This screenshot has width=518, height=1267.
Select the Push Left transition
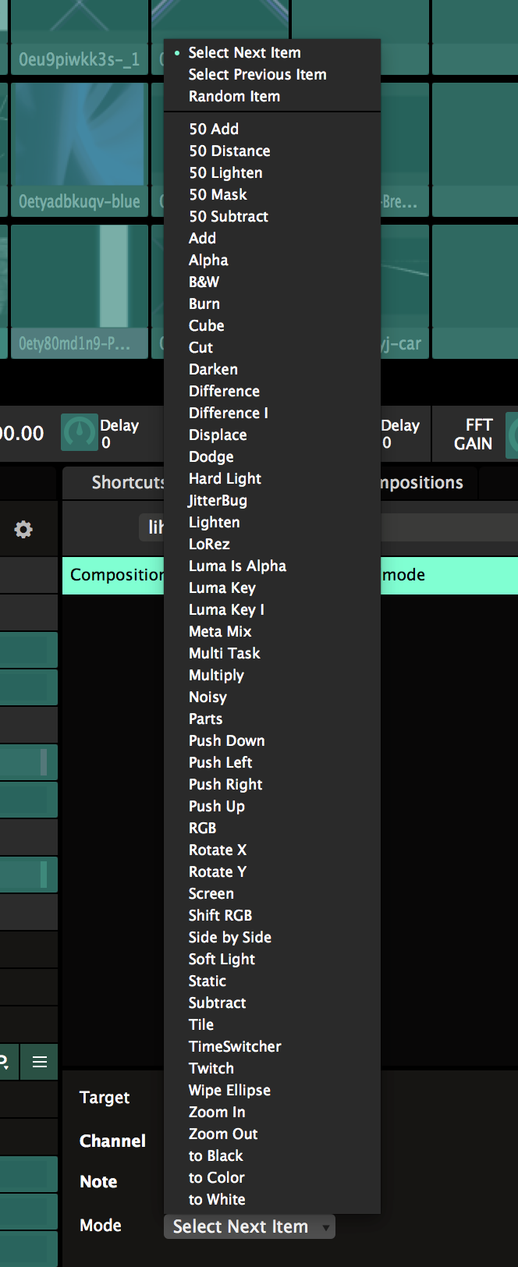point(221,763)
